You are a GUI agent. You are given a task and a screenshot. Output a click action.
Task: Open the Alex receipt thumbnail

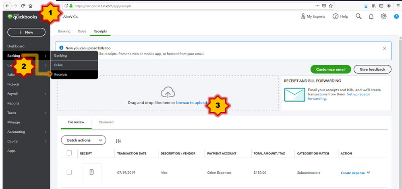coord(92,173)
